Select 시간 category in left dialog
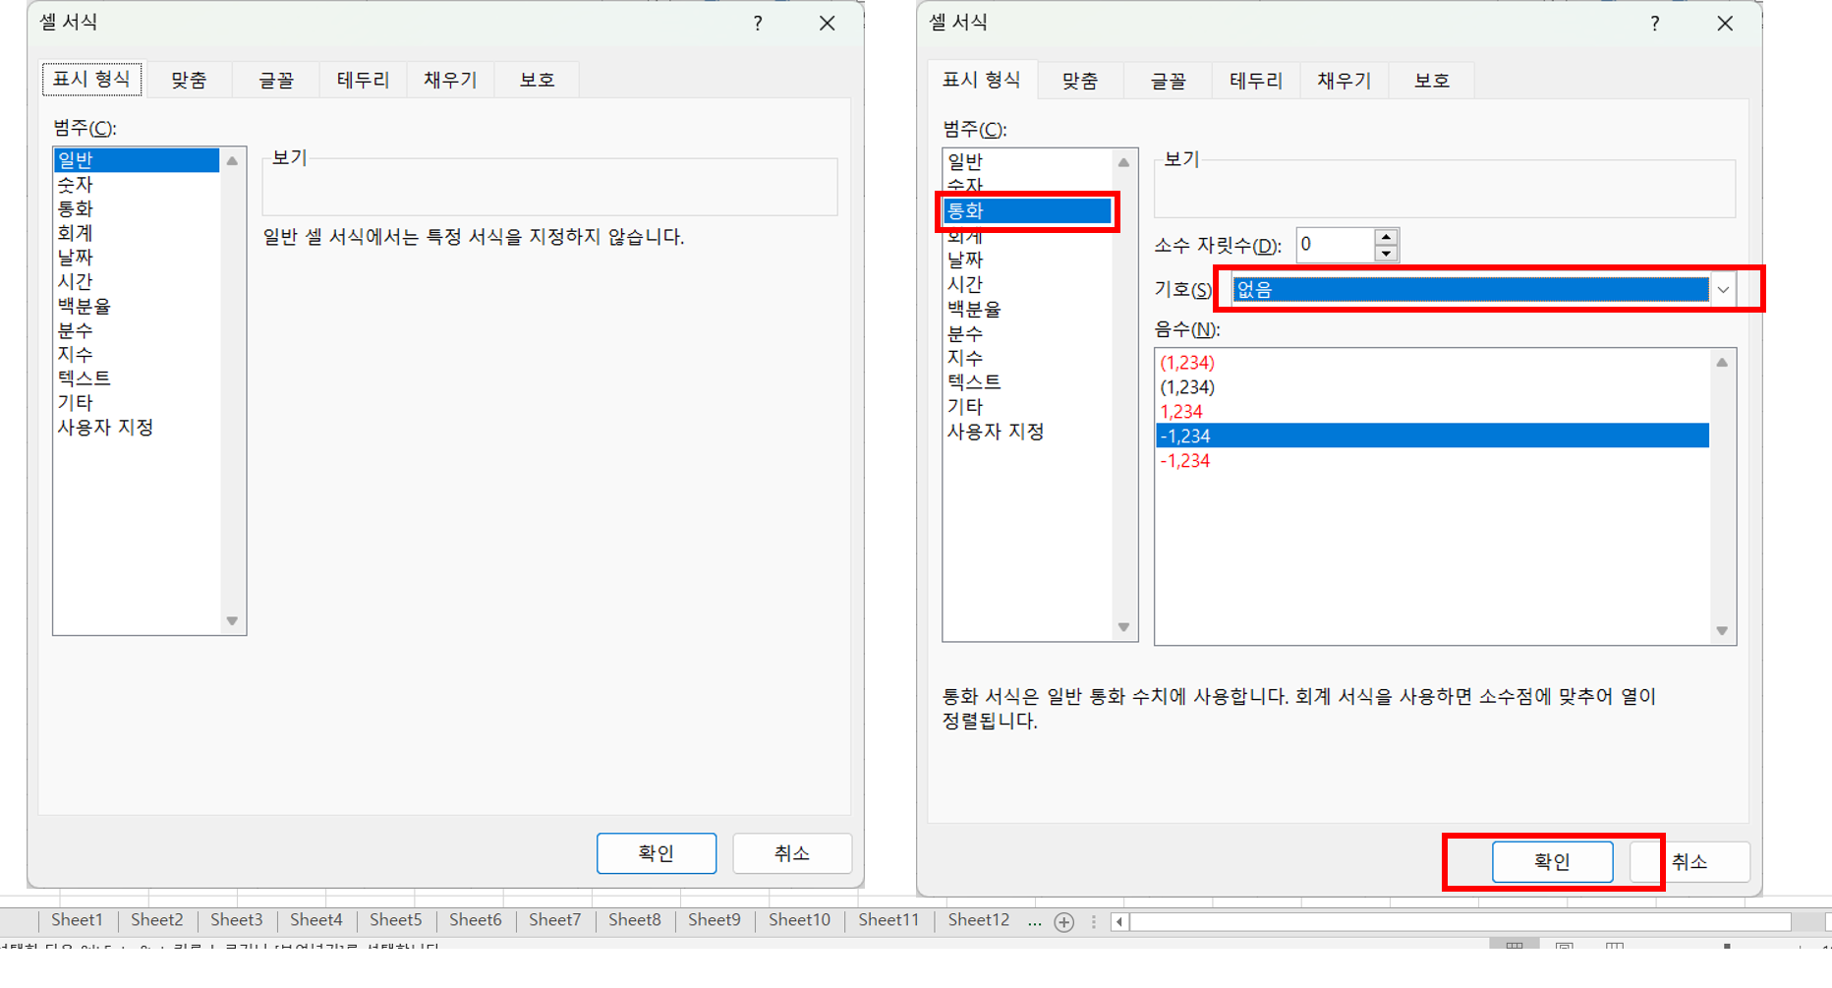 pos(137,281)
